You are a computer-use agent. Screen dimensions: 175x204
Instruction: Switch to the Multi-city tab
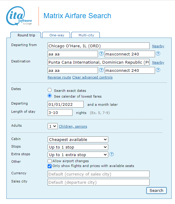(x=86, y=35)
